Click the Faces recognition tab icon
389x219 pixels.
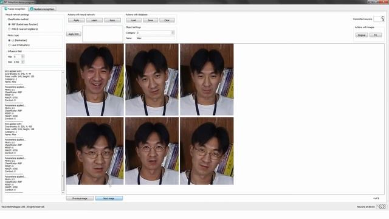pos(5,9)
